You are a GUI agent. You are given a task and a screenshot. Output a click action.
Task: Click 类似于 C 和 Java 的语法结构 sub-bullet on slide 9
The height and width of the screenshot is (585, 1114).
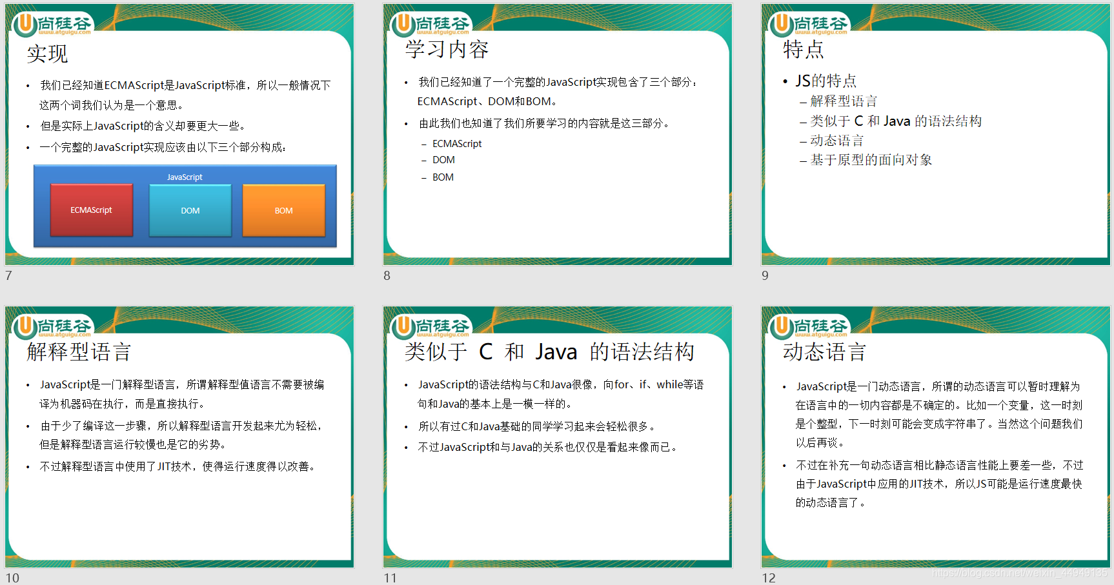click(896, 121)
